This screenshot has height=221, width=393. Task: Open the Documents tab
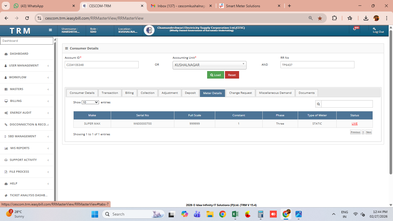[x=307, y=93]
